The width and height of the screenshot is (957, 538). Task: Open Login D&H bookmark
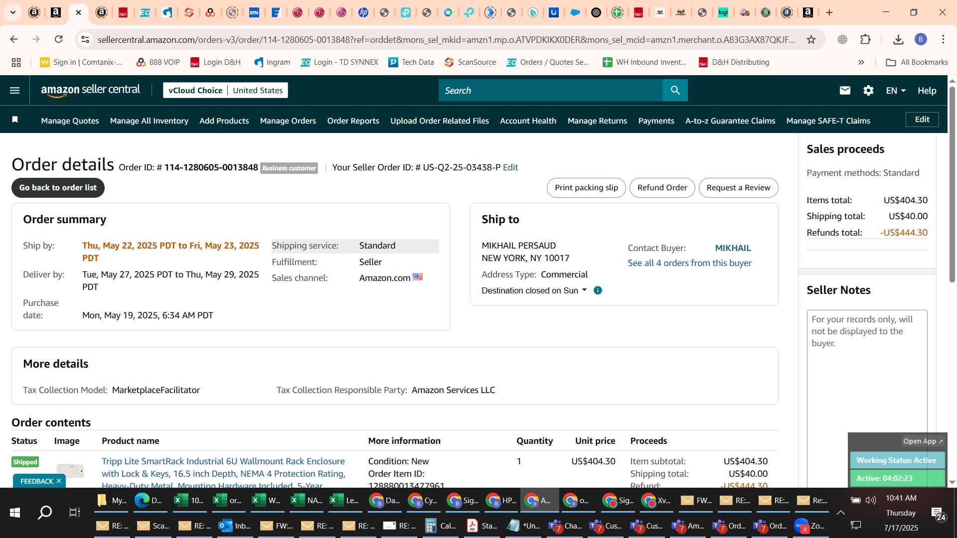215,62
